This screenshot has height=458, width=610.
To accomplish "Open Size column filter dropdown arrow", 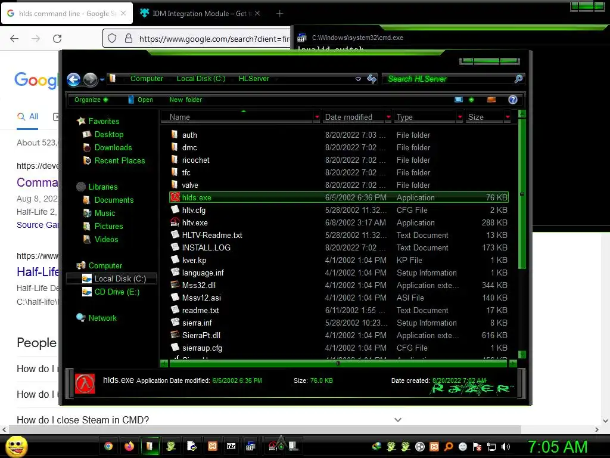I will 508,117.
